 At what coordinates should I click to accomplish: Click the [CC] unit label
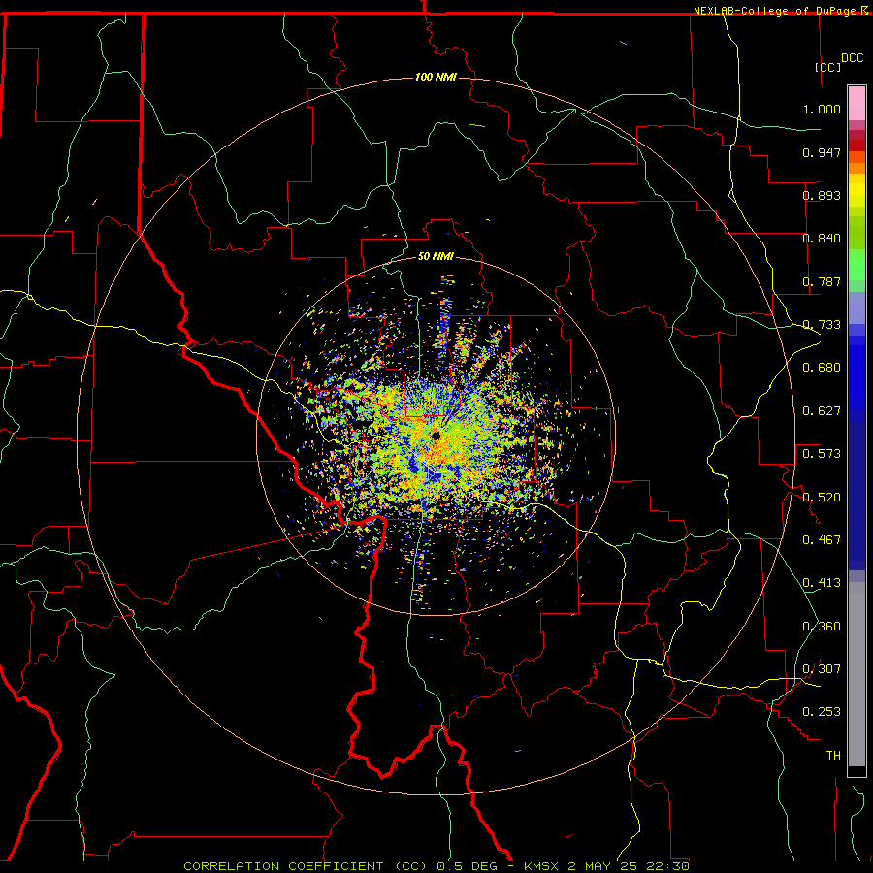click(x=828, y=67)
